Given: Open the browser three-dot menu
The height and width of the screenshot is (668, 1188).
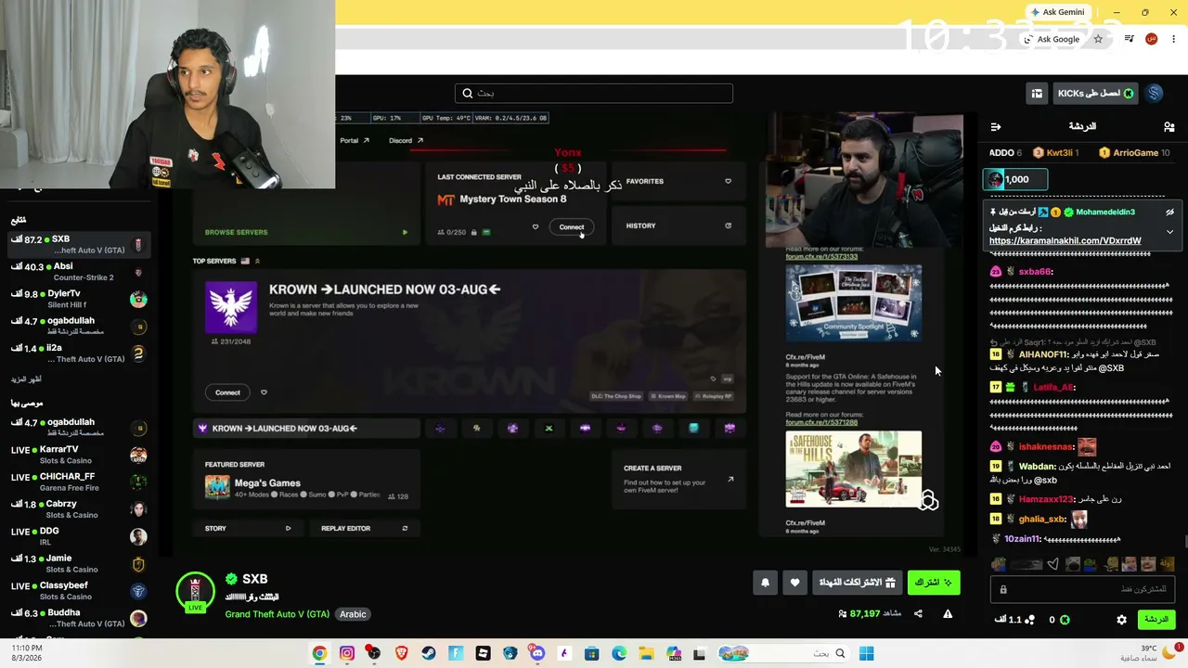Looking at the screenshot, I should [x=1174, y=39].
